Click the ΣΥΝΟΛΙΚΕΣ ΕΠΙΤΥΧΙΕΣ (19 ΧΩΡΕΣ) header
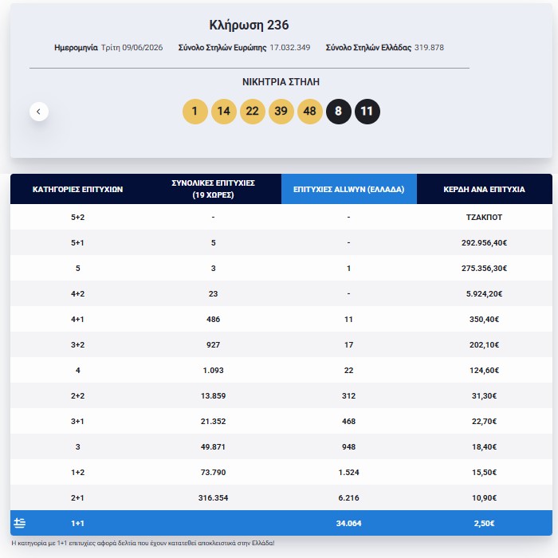 213,189
